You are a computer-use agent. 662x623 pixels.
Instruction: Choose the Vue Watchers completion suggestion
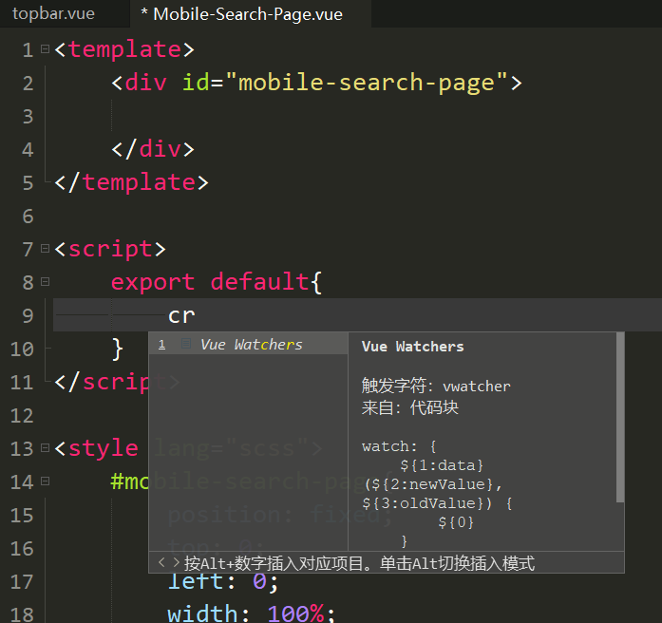click(x=251, y=345)
